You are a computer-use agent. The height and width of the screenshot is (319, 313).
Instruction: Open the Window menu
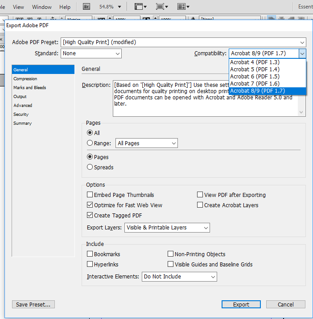(x=41, y=7)
